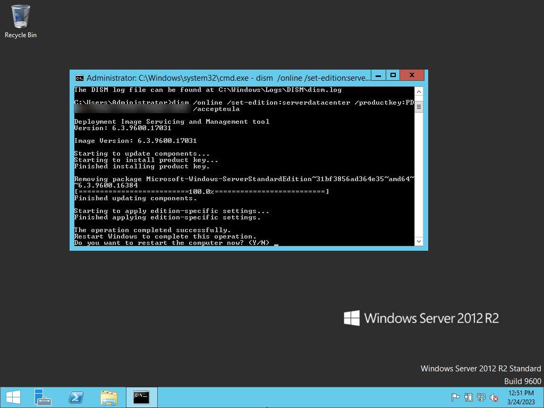Click the power/device tray icon
This screenshot has width=544, height=408.
[469, 397]
